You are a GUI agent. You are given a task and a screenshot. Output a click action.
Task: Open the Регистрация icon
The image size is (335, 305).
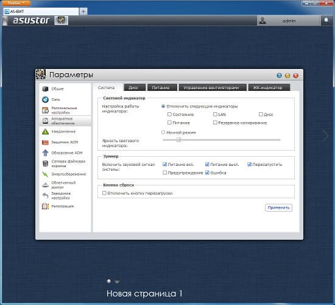[x=45, y=206]
